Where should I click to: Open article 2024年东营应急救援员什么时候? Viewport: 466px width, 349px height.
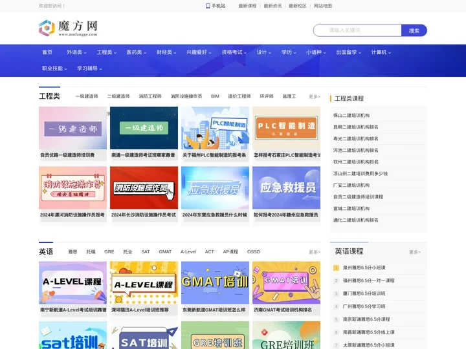tap(215, 215)
